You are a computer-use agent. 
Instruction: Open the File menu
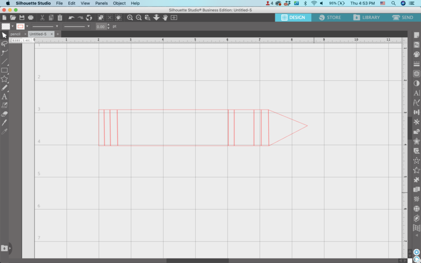coord(59,3)
